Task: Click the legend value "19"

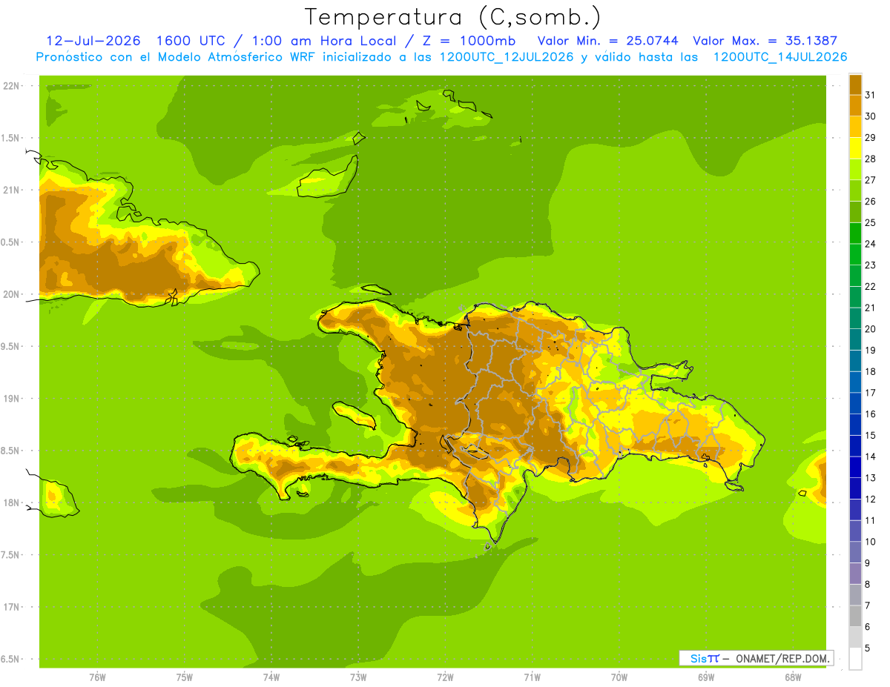Action: [870, 351]
